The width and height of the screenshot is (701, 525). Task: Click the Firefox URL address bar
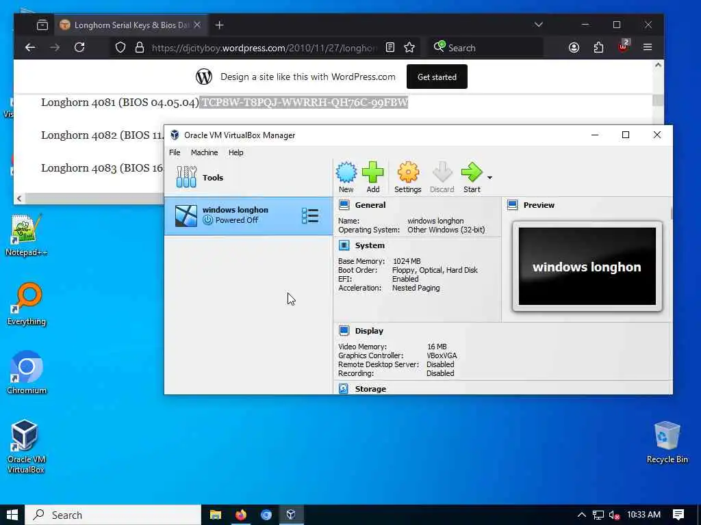click(264, 48)
